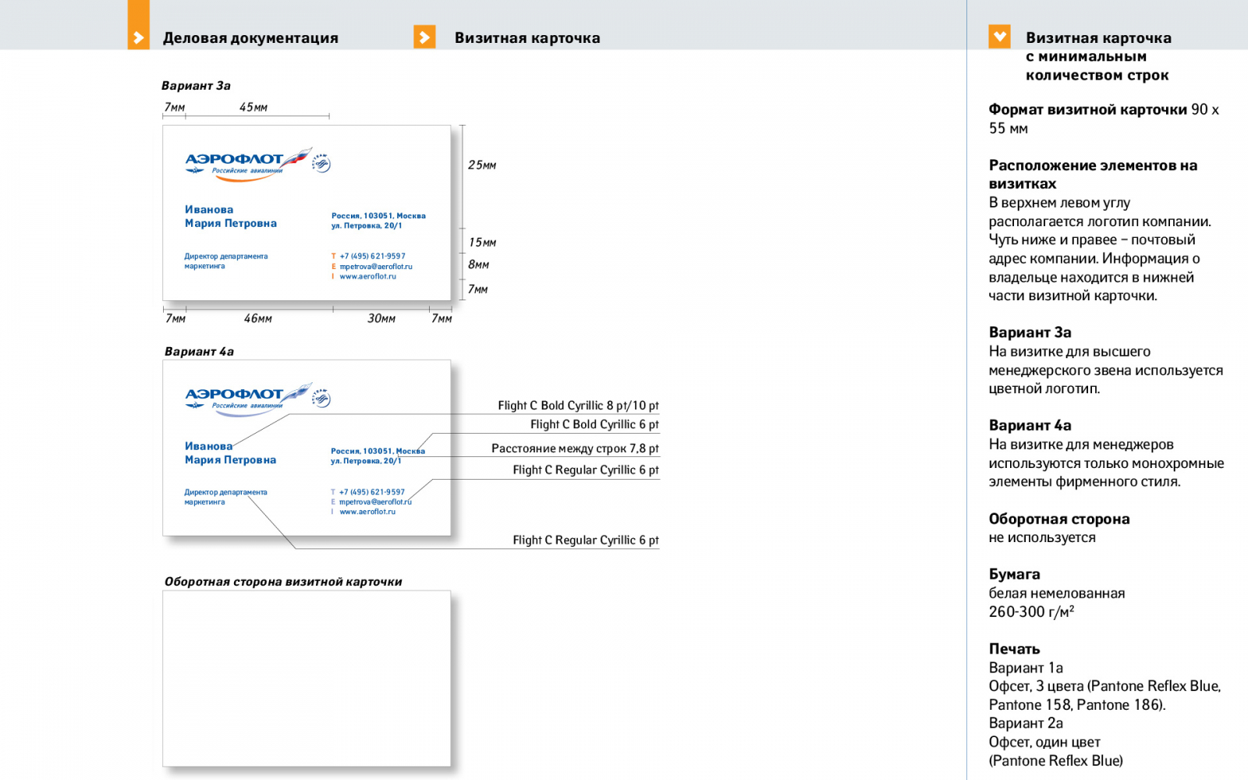The height and width of the screenshot is (780, 1248).
Task: Click the Расстояние между строк 7,8 pt annotation
Action: pyautogui.click(x=575, y=448)
